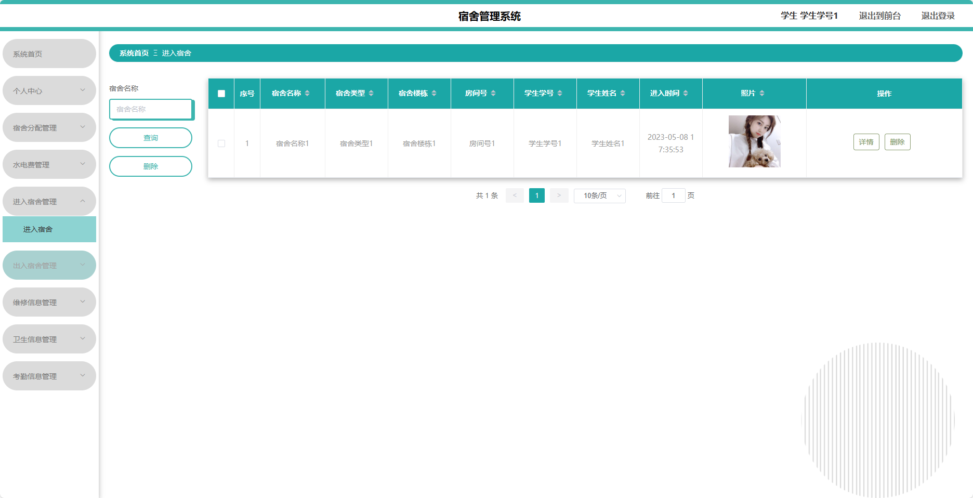Click the 2023-05-08 17:35:53 time cell
973x498 pixels.
(x=671, y=143)
